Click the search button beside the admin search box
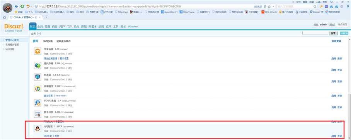The height and width of the screenshot is (140, 351). [333, 33]
